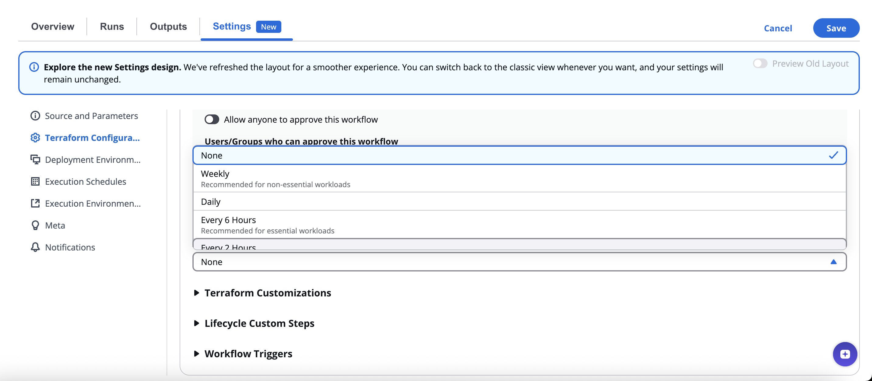This screenshot has width=872, height=381.
Task: Enable the Preview Old Layout switch
Action: click(x=760, y=64)
